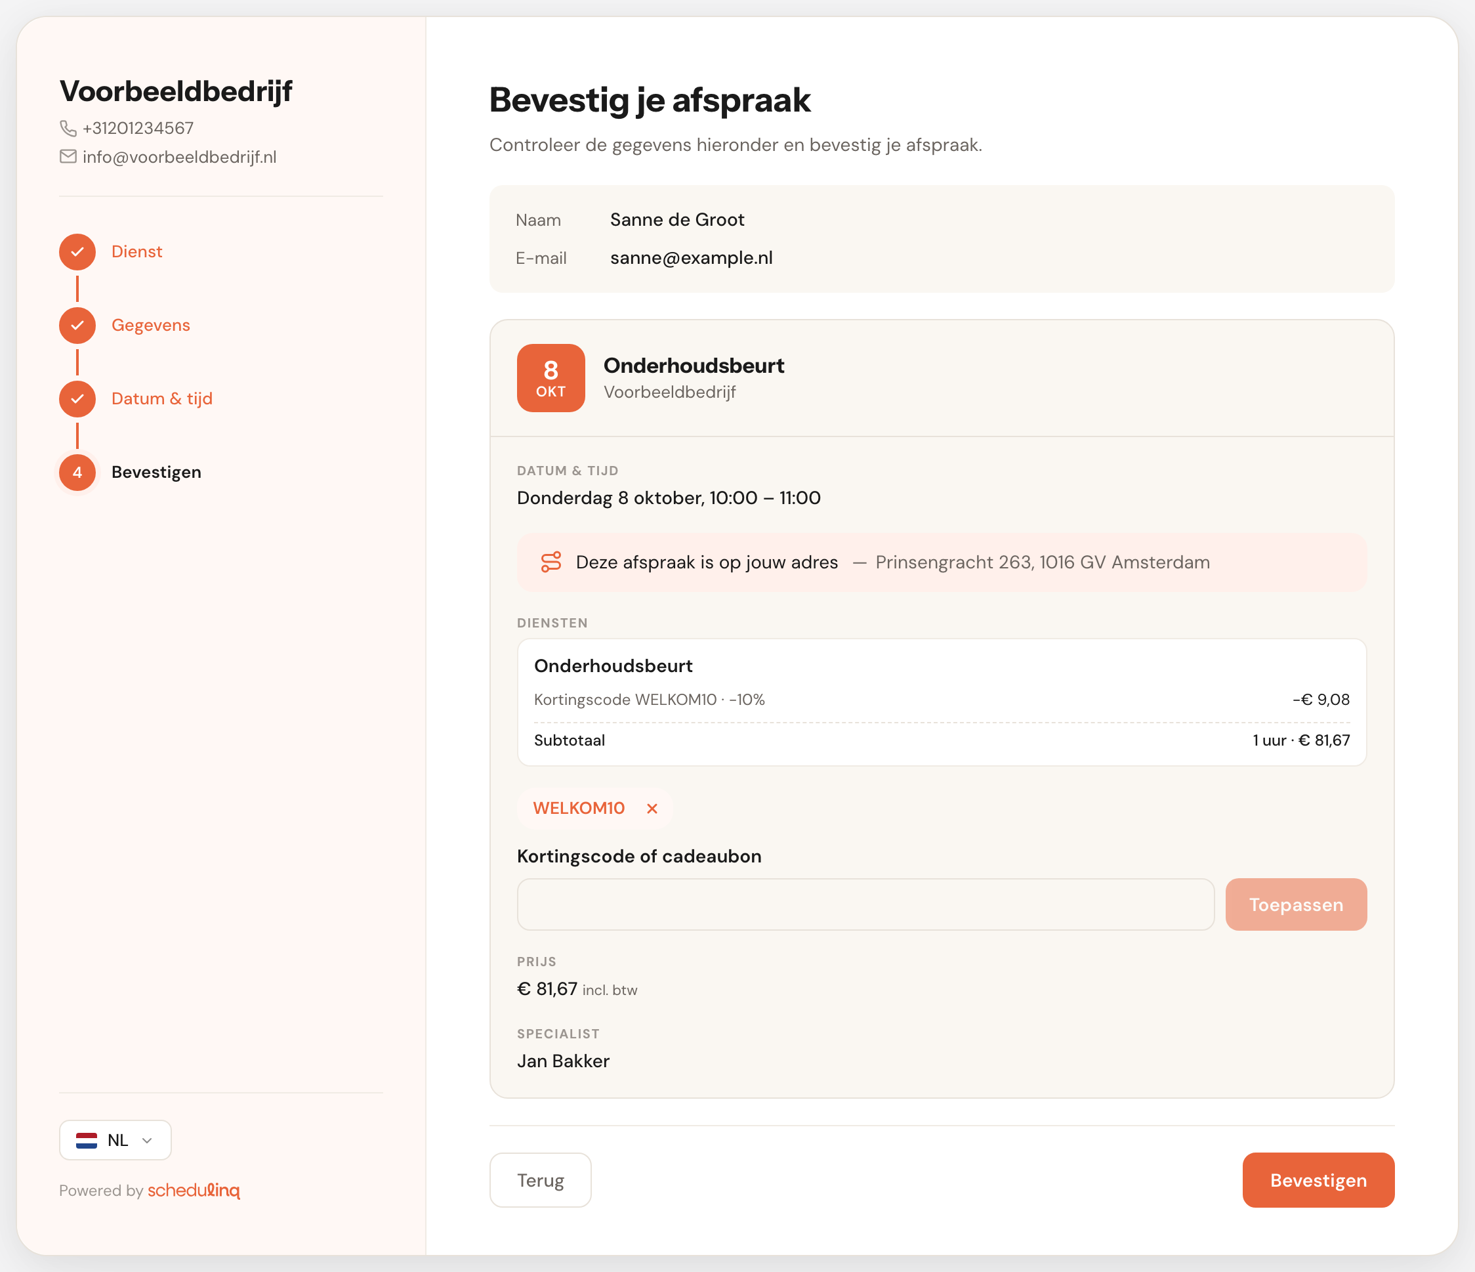This screenshot has height=1272, width=1475.
Task: Open the NL language dropdown
Action: [x=115, y=1140]
